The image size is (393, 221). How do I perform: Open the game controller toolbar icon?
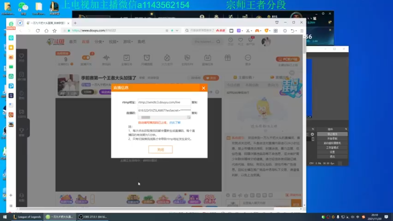coord(257,30)
